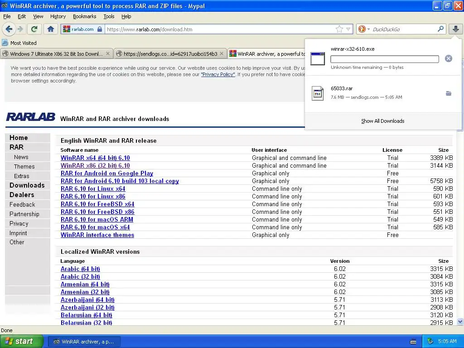Cancel the winrar-x32-610.exe download
The width and height of the screenshot is (464, 348).
click(448, 58)
